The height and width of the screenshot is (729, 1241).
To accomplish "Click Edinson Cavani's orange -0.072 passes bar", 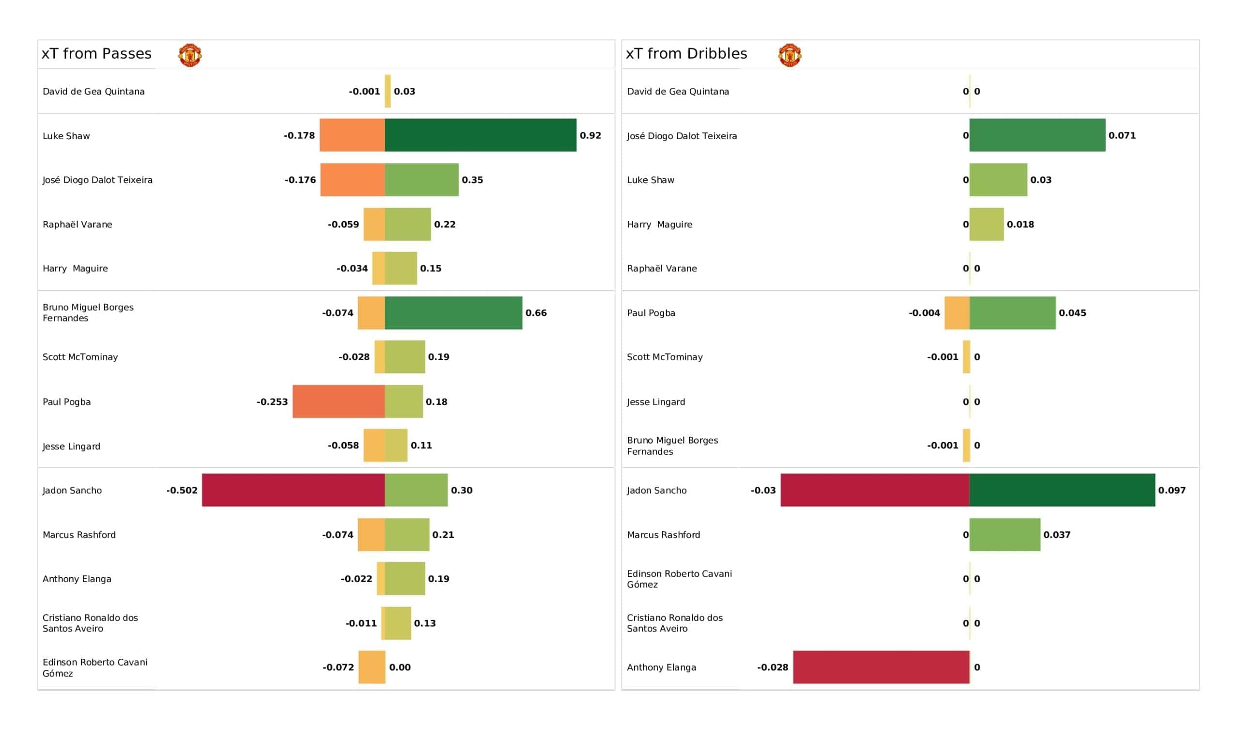I will pyautogui.click(x=371, y=667).
